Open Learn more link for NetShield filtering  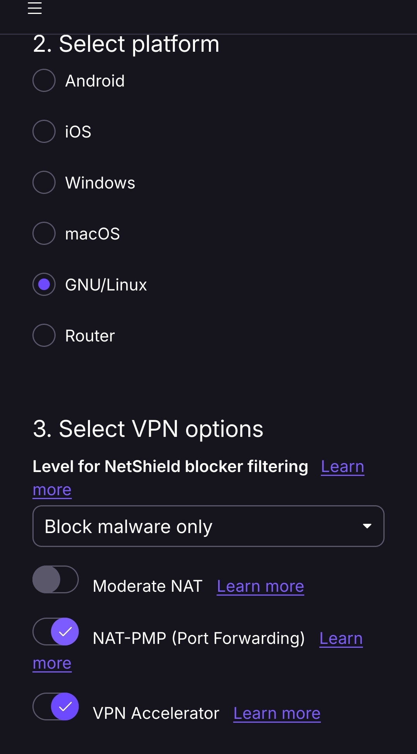[x=342, y=467]
